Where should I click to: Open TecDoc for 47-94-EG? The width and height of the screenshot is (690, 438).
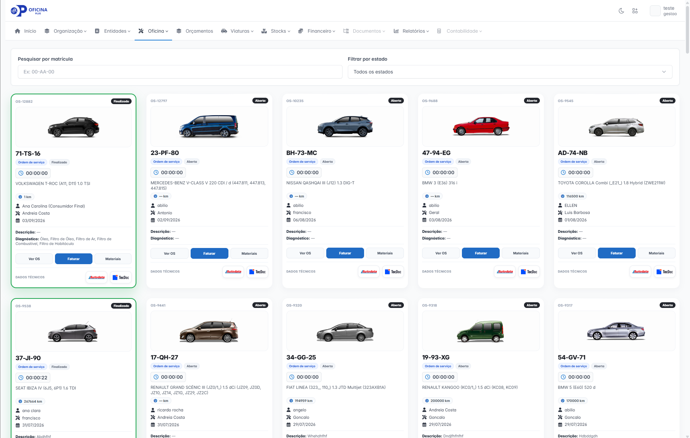pyautogui.click(x=529, y=272)
